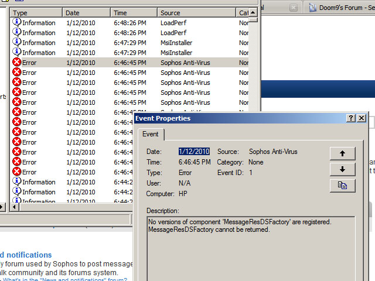
Task: Click the up arrow of the event list scrollbar
Action: tap(253, 12)
